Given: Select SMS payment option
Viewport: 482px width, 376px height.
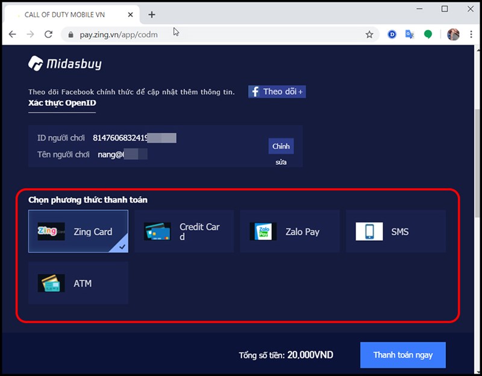Looking at the screenshot, I should tap(396, 231).
